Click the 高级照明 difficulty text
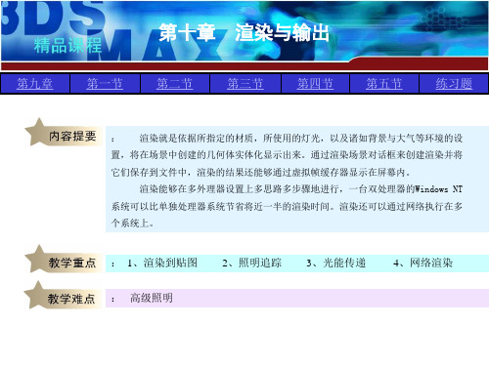Screen dimensions: 489x366 [x=152, y=298]
